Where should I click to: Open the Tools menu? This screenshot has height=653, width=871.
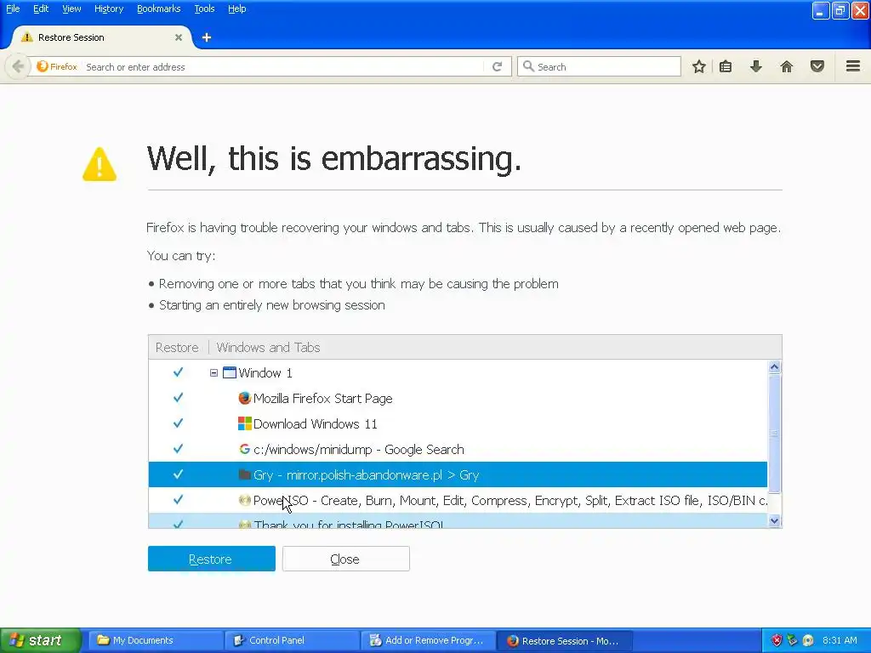tap(204, 9)
